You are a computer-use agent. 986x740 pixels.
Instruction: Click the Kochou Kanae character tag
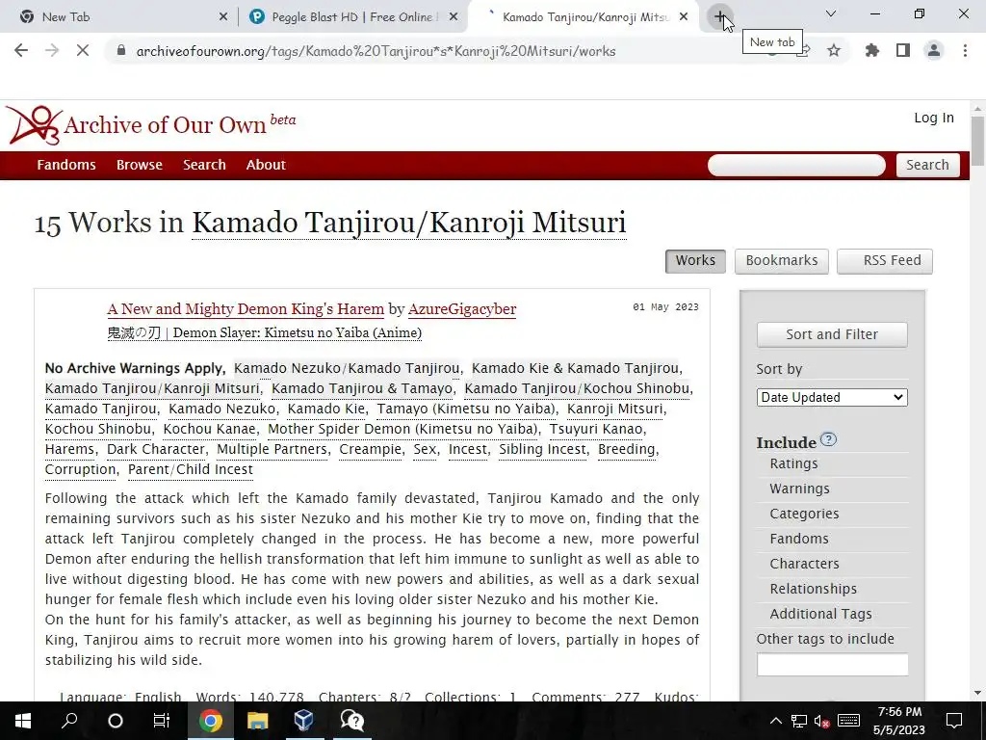click(x=209, y=429)
